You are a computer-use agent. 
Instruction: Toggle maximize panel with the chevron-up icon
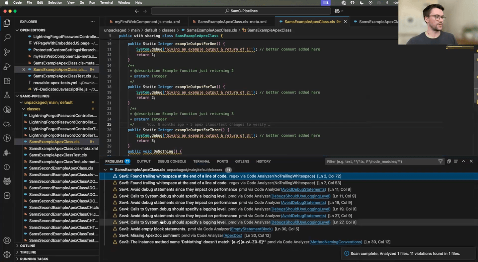tap(463, 162)
